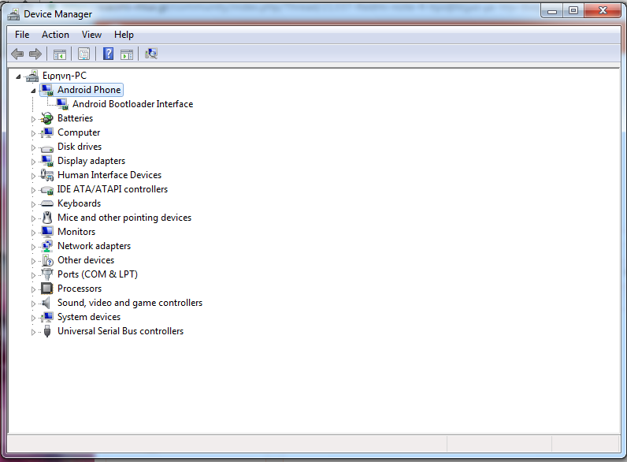The image size is (627, 462).
Task: Click the Network adapters category icon
Action: coord(47,246)
